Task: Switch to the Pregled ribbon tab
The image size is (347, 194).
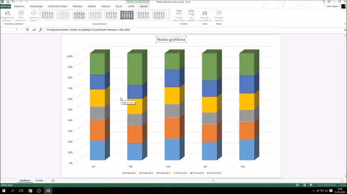Action: pyautogui.click(x=106, y=6)
